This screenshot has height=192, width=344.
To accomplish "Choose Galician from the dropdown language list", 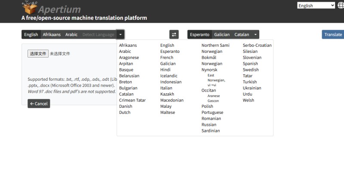I will tap(168, 64).
